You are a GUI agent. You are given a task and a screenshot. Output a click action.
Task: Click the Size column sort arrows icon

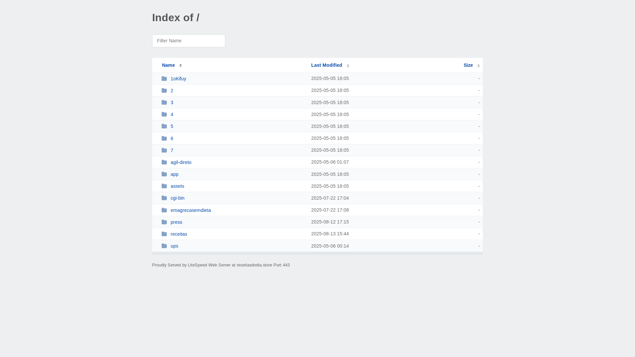pyautogui.click(x=479, y=65)
